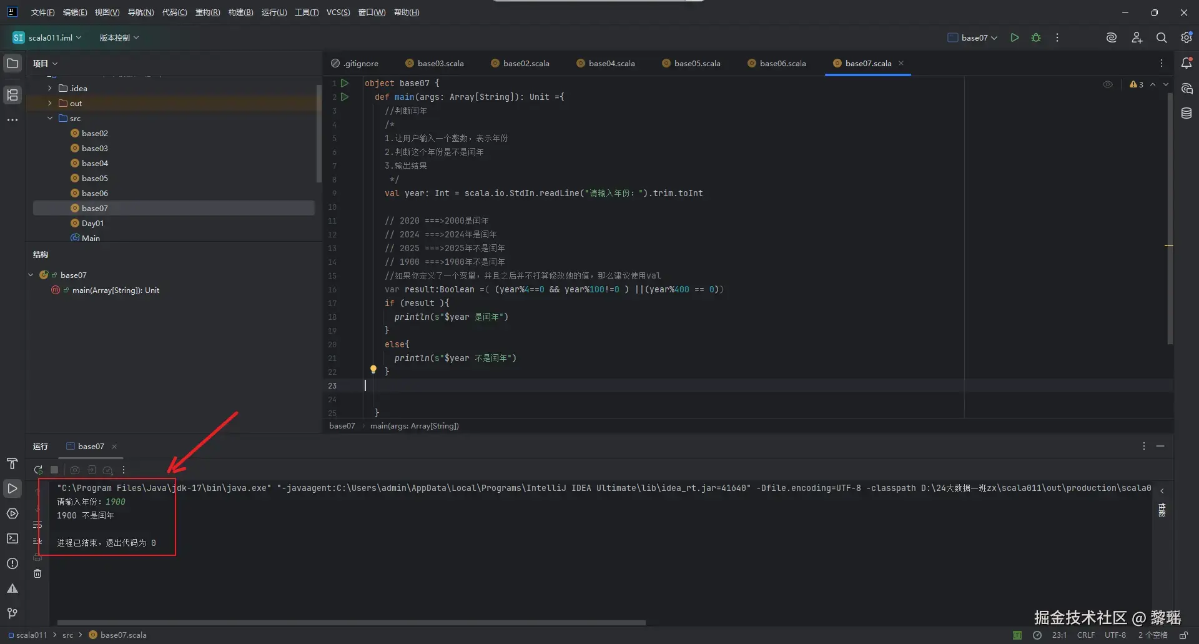Toggle the Project tool window folder icon

point(12,63)
